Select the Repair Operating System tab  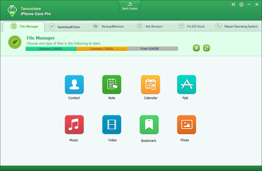click(237, 26)
